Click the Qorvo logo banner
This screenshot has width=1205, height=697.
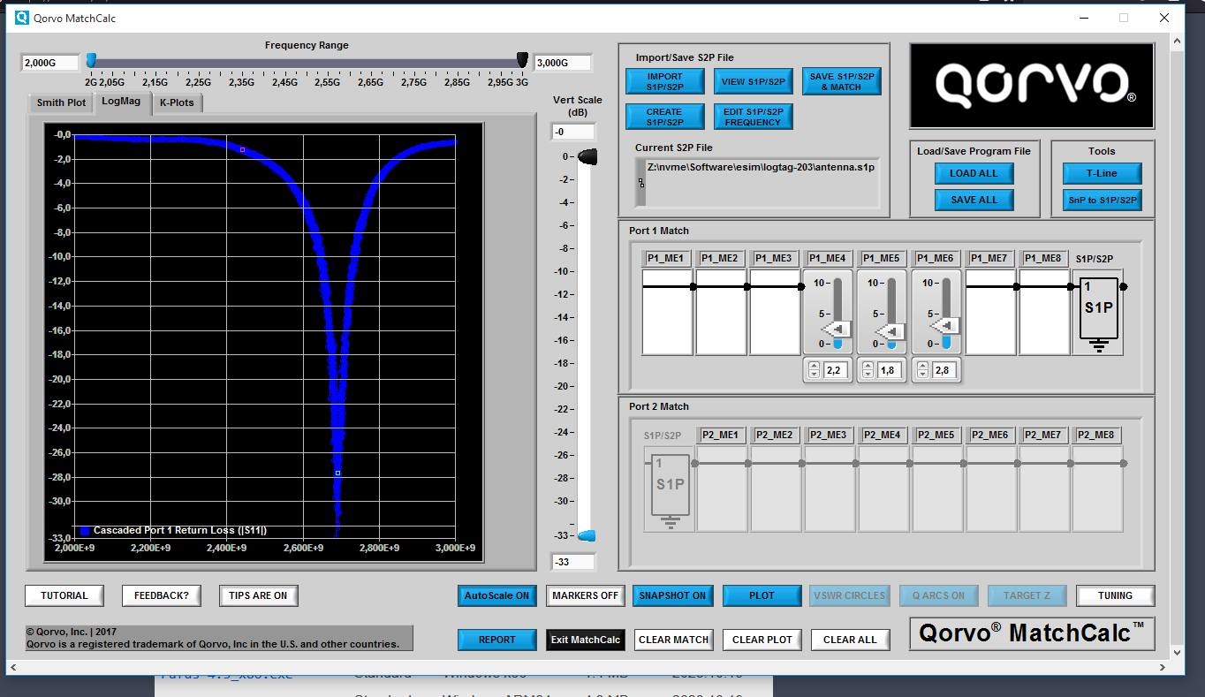tap(1032, 86)
